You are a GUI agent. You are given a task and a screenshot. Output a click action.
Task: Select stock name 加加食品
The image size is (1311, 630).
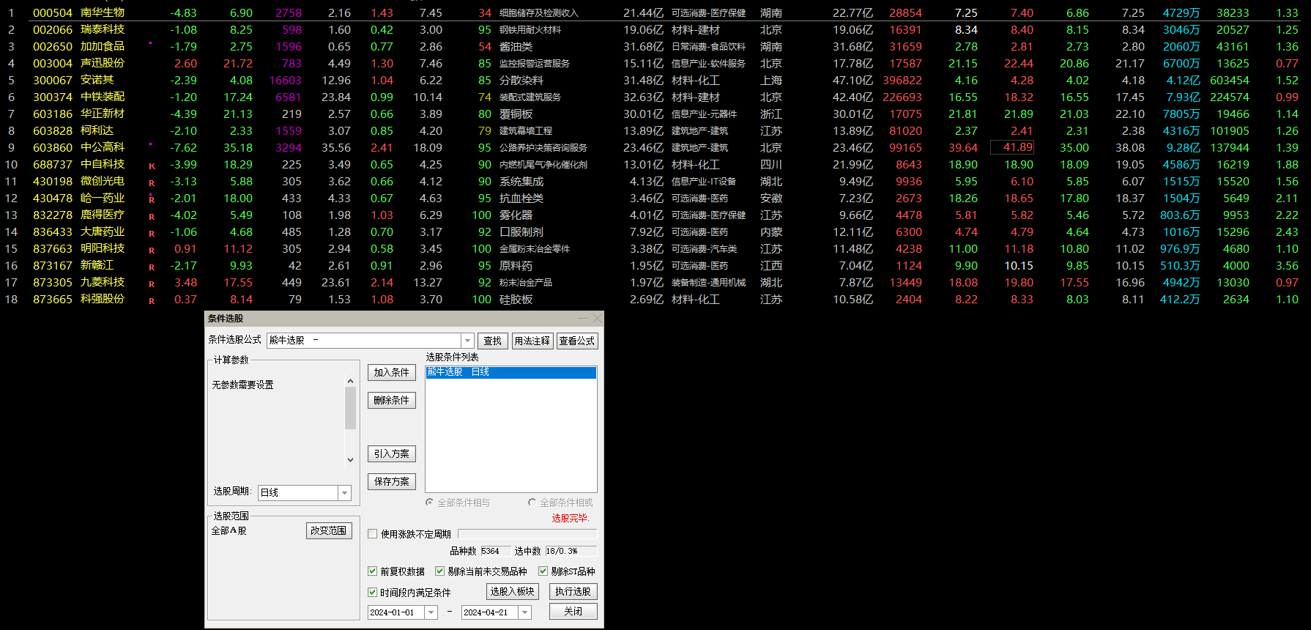pos(103,46)
